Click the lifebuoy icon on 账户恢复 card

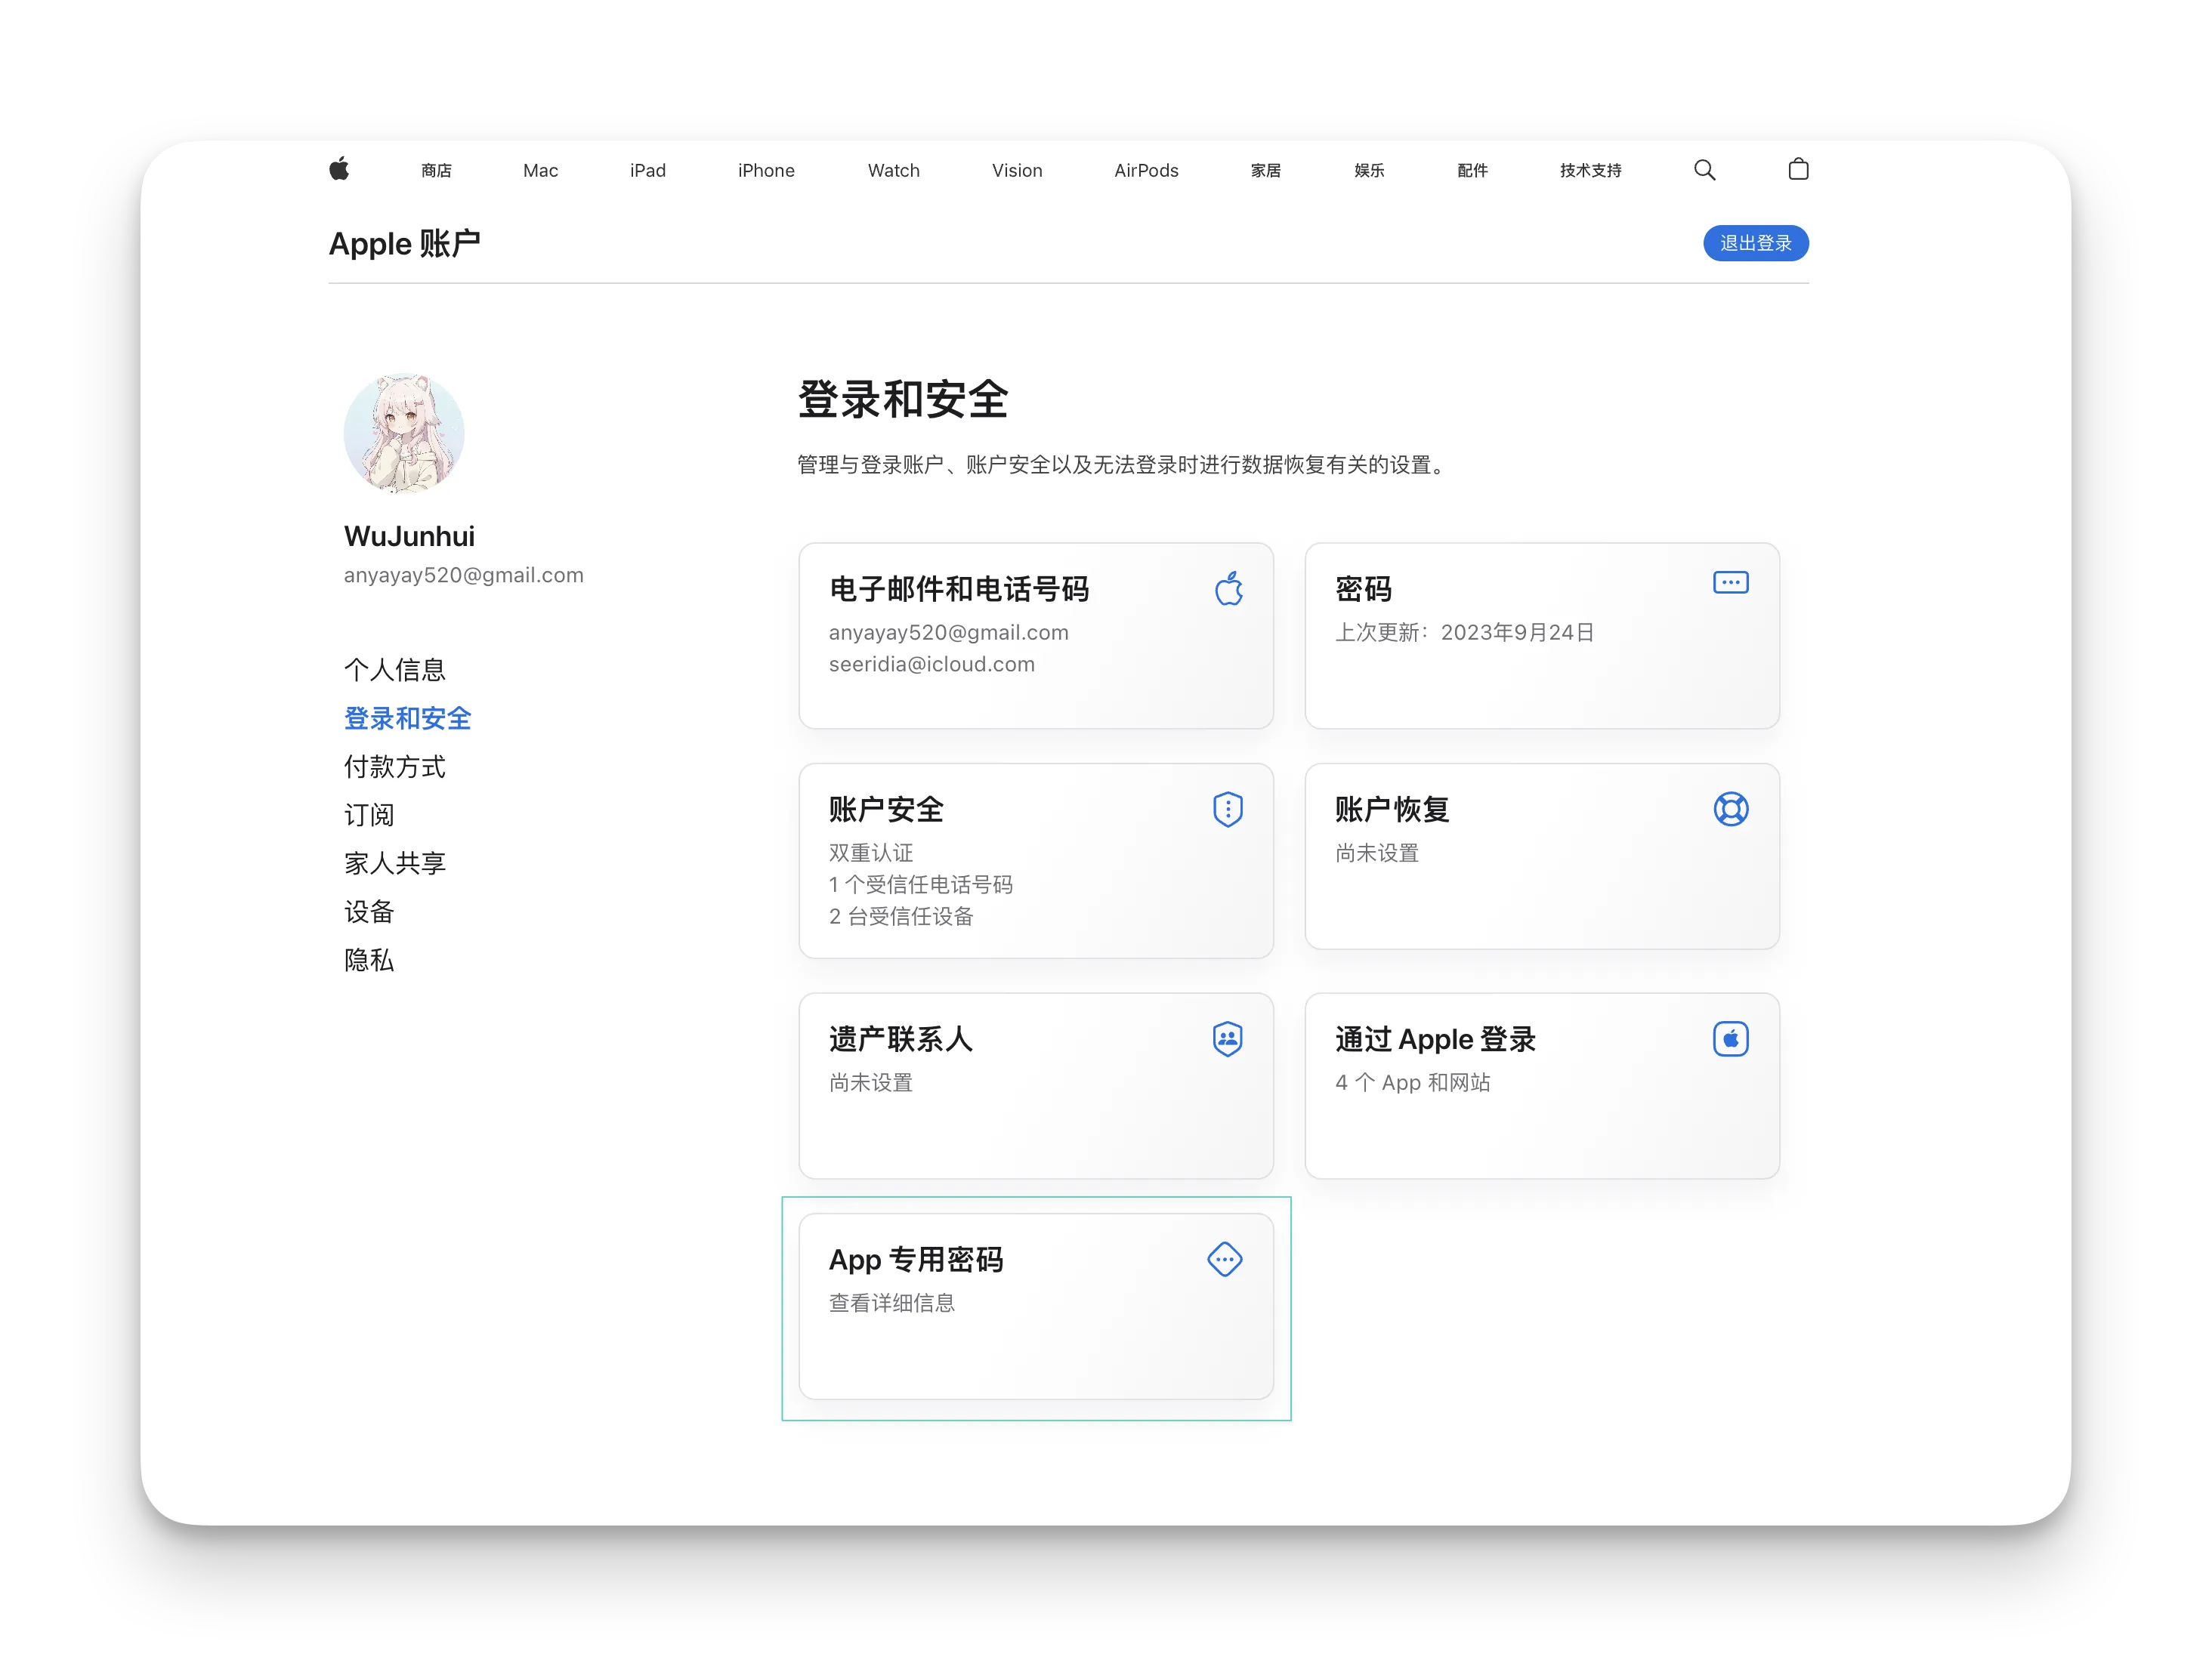[x=1730, y=810]
